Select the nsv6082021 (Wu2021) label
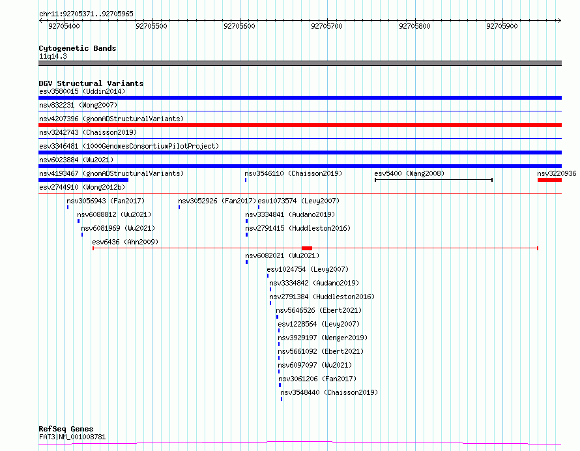Screen dimensions: 580x451 click(282, 255)
